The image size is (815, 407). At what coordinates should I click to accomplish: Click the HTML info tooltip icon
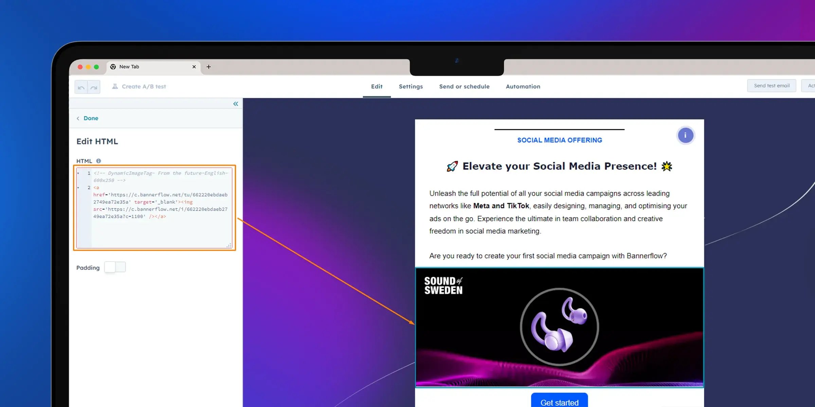[98, 161]
